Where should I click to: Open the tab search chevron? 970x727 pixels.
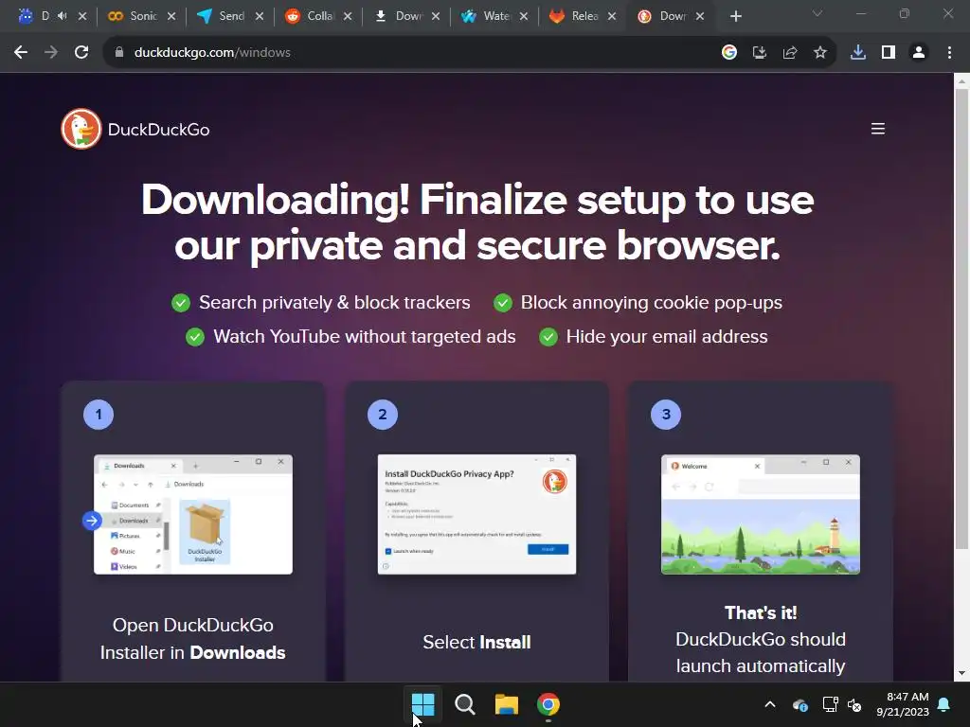[x=817, y=13]
